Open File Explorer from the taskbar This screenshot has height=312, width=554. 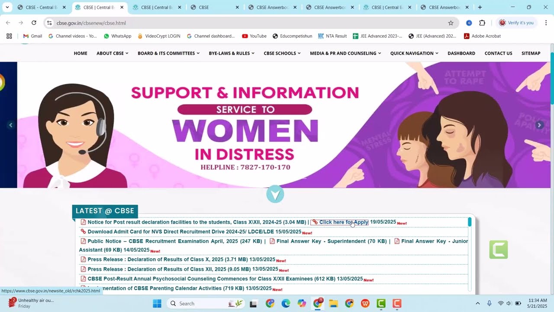pyautogui.click(x=333, y=303)
